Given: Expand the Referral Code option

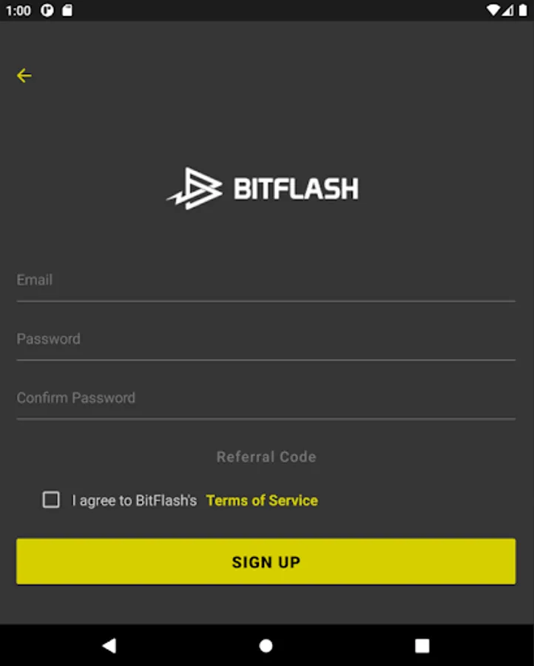Looking at the screenshot, I should coord(266,457).
